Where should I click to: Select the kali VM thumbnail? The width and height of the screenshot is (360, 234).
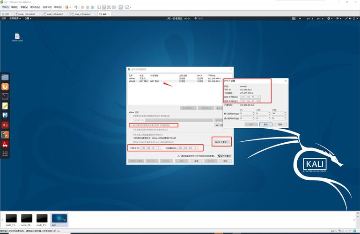click(59, 220)
